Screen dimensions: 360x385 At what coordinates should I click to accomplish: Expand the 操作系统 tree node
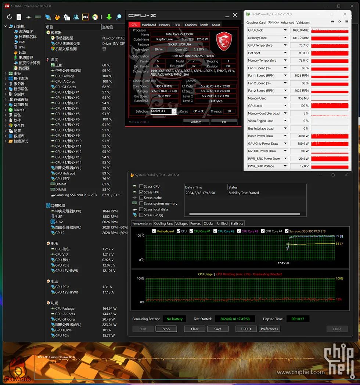click(x=6, y=78)
